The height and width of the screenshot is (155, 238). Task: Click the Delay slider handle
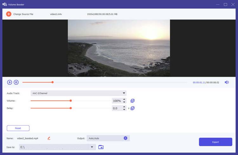pos(70,108)
